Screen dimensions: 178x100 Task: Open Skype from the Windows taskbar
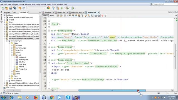tap(68, 97)
